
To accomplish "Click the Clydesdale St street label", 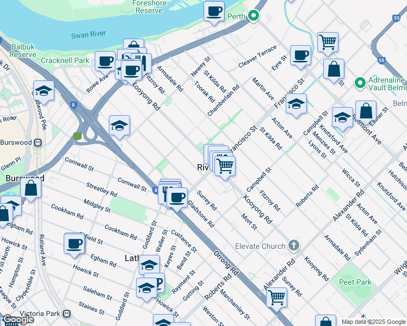I will 26,286.
